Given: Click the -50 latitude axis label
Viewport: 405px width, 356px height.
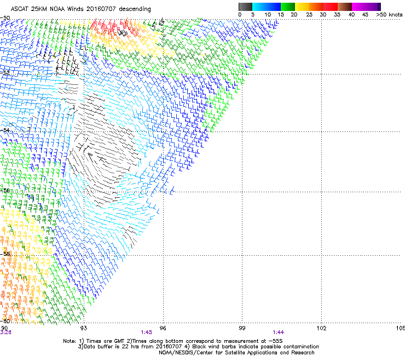Looking at the screenshot, I should click(5, 18).
